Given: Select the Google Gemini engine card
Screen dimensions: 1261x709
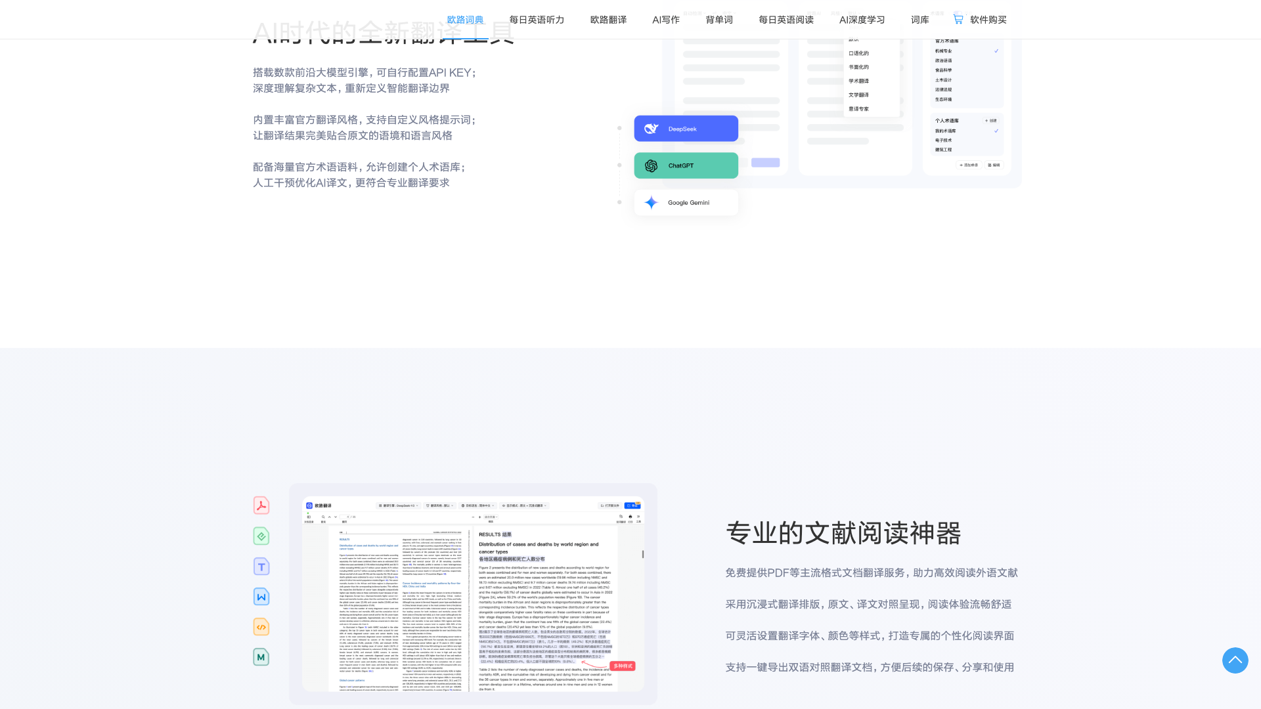Looking at the screenshot, I should 686,202.
